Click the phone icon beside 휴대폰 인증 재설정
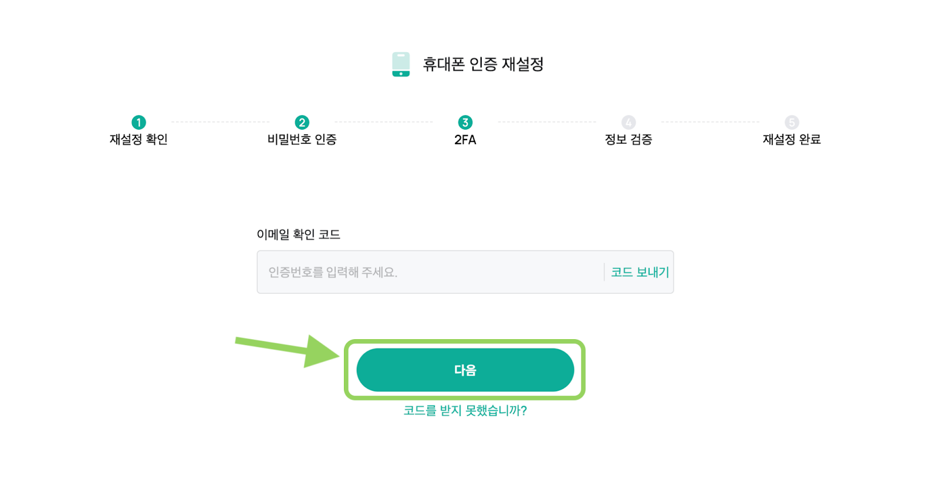 (x=401, y=64)
